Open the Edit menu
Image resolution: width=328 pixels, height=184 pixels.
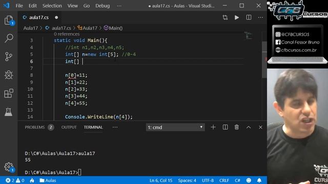(x=33, y=6)
